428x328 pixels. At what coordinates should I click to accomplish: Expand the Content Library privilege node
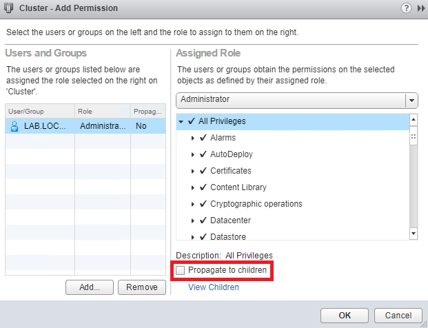coord(193,187)
